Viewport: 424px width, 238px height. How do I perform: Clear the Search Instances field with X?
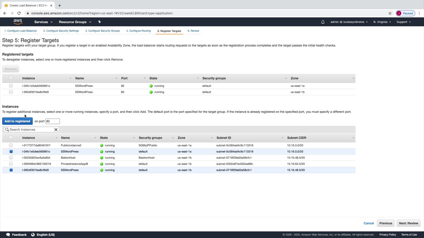coord(56,130)
